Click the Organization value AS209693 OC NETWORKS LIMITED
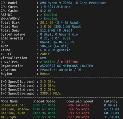The height and width of the screenshot is (119, 123). pyautogui.click(x=66, y=66)
